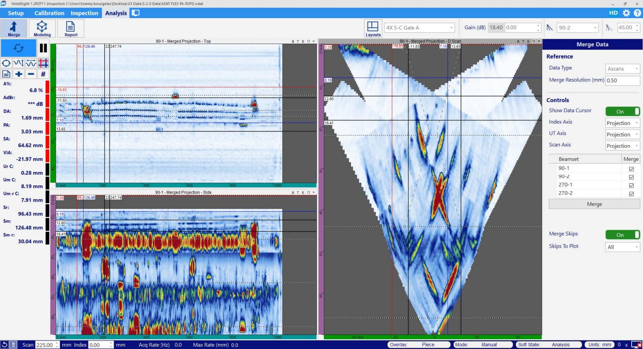Click the Merge Resolution input field
This screenshot has height=349, width=643.
[622, 80]
